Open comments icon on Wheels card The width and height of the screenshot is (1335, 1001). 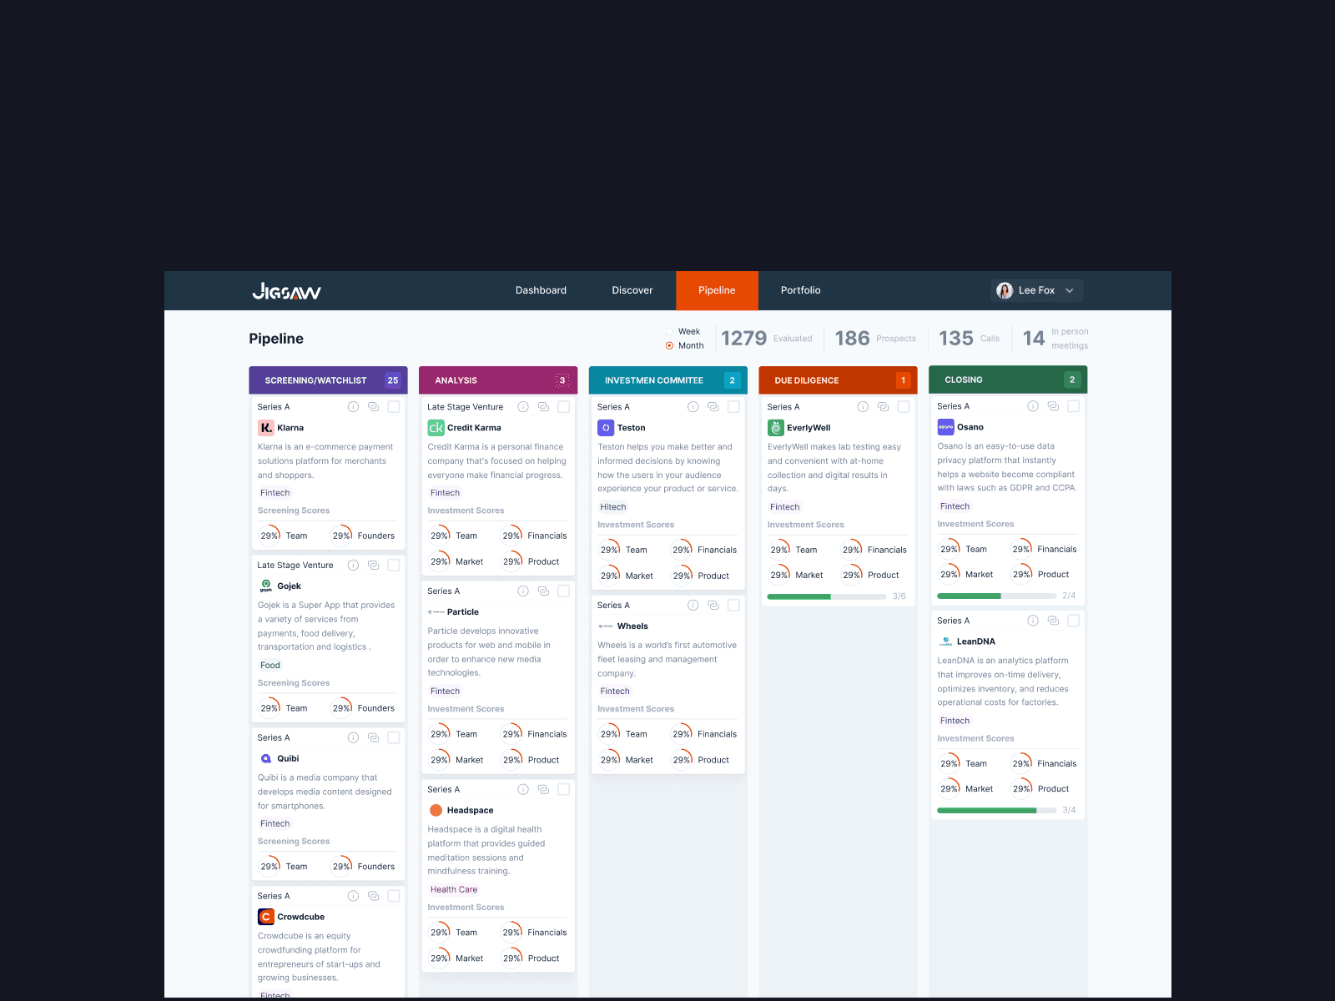[713, 606]
